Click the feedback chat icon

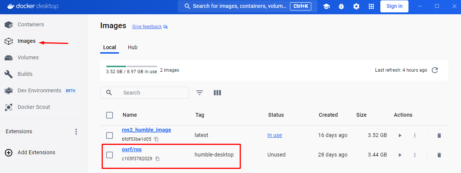pyautogui.click(x=165, y=27)
